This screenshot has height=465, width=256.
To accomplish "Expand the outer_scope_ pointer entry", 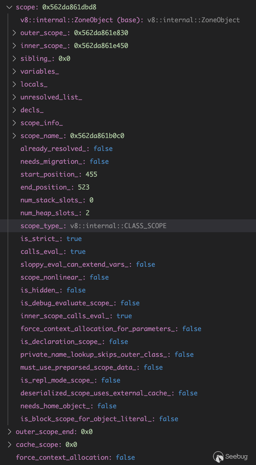I will click(14, 33).
